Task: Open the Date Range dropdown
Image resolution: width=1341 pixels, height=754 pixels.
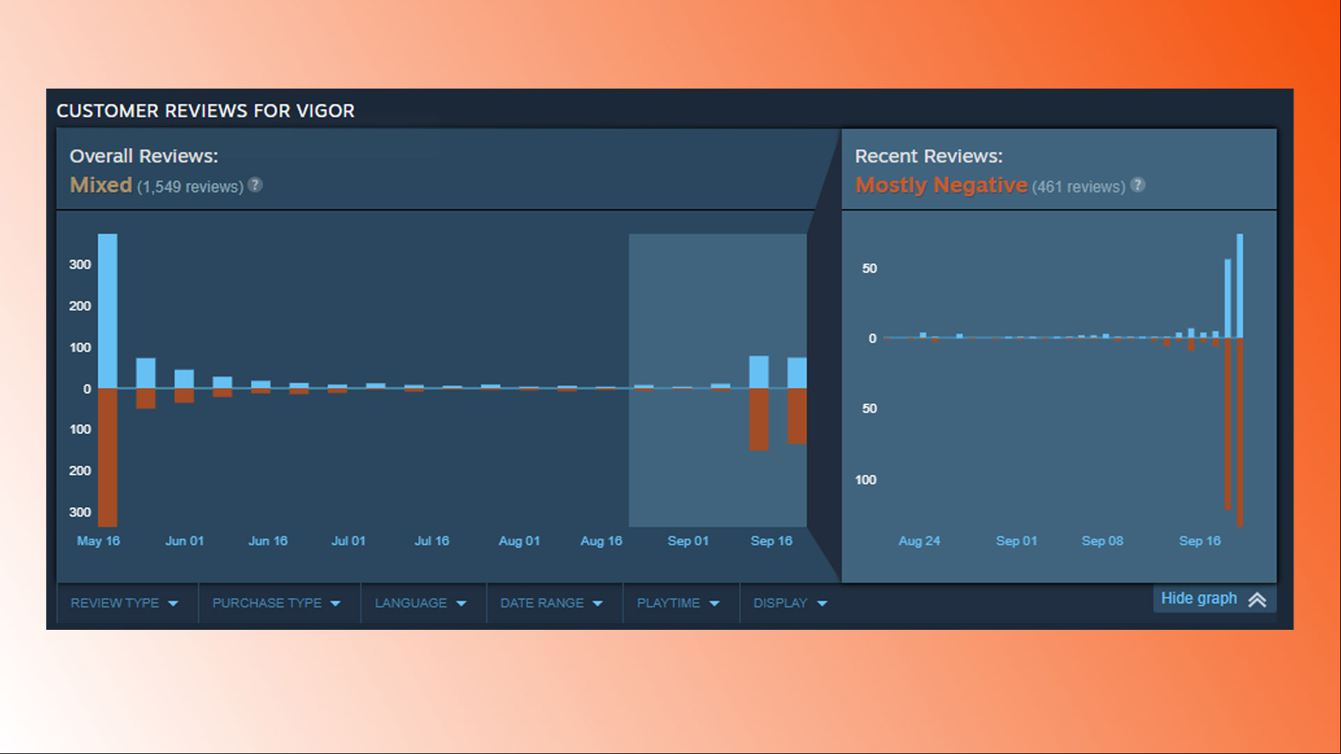Action: (551, 603)
